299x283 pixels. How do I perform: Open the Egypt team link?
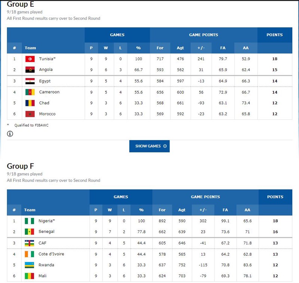(x=45, y=81)
